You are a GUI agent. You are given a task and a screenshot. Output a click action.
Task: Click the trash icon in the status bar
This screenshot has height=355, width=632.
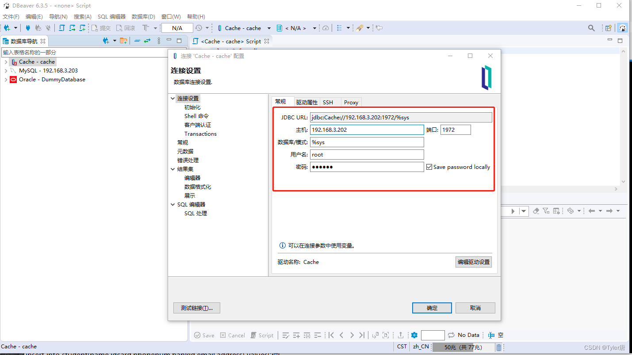tap(499, 347)
